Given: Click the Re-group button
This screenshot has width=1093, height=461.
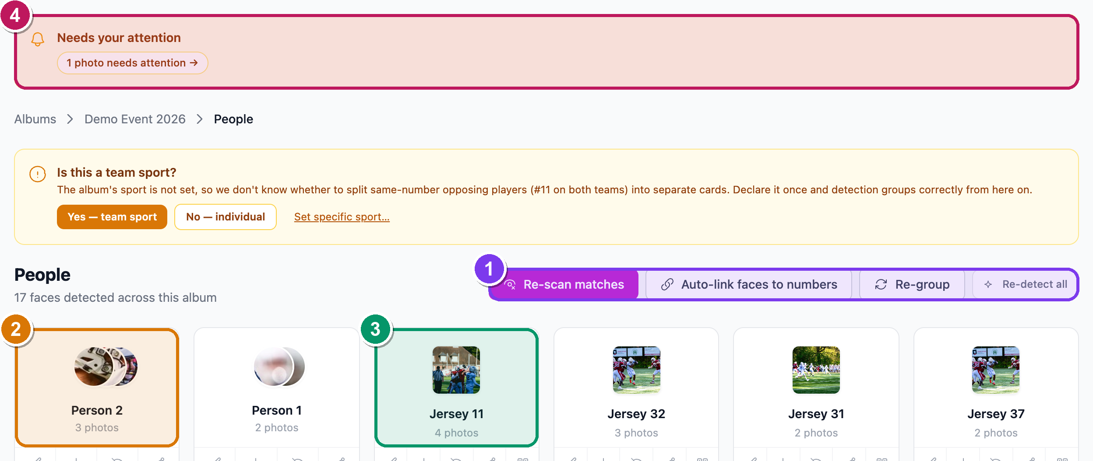Looking at the screenshot, I should [x=912, y=284].
